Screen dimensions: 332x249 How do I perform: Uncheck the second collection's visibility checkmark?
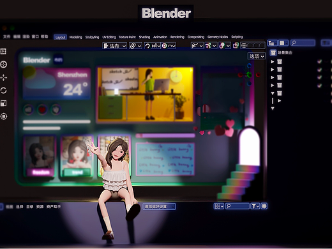319,70
